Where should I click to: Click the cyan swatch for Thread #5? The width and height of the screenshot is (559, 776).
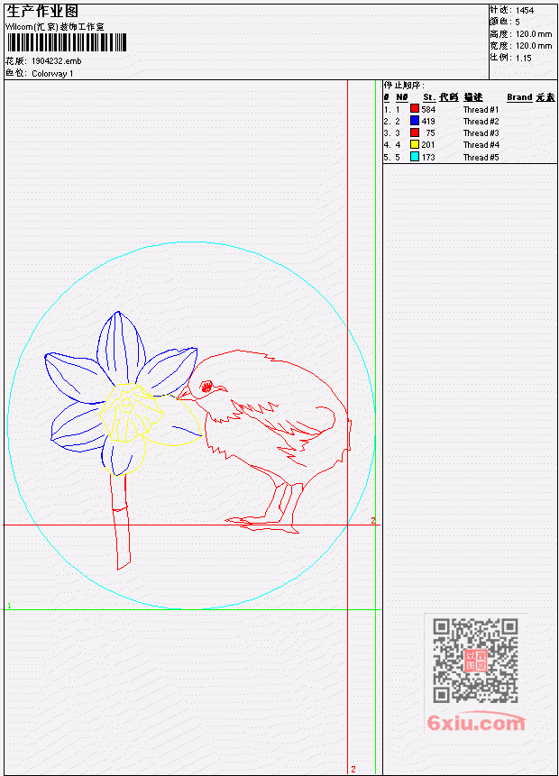click(415, 157)
